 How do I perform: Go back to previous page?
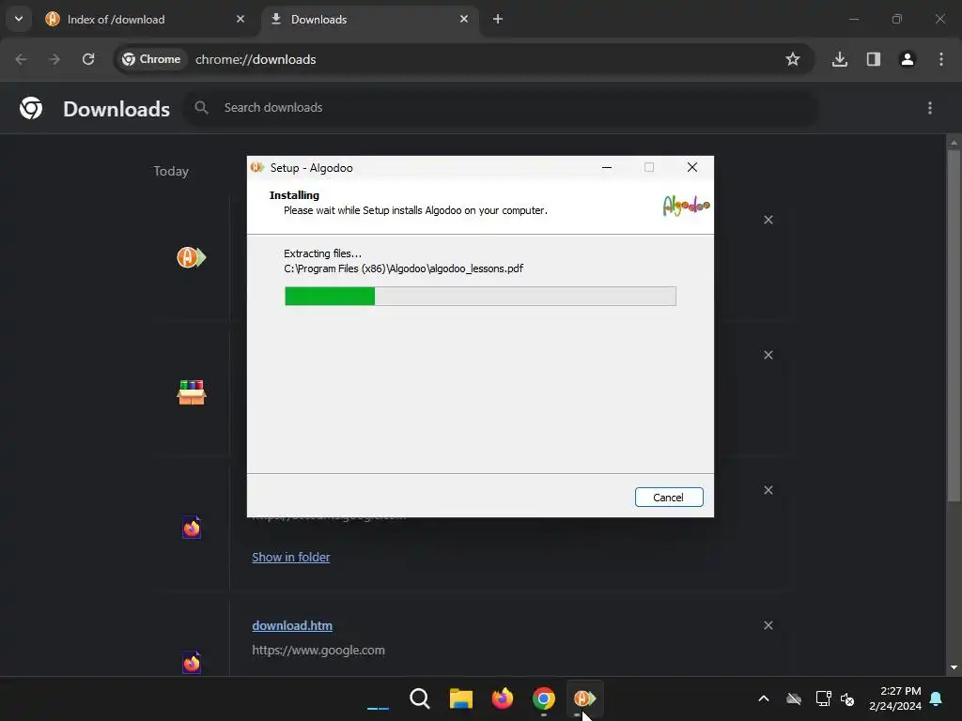coord(21,59)
